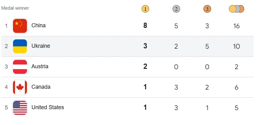Click the Canada maple leaf flag
This screenshot has height=125, width=261.
coord(20,87)
